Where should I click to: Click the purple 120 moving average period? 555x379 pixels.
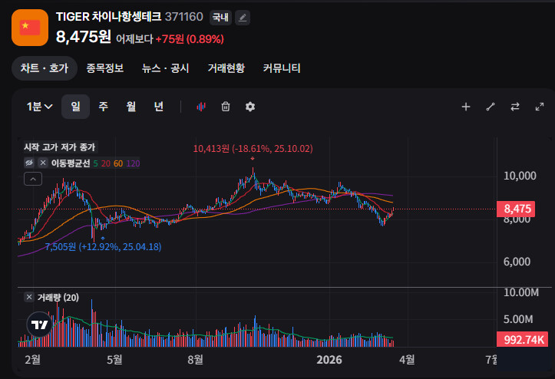(133, 163)
